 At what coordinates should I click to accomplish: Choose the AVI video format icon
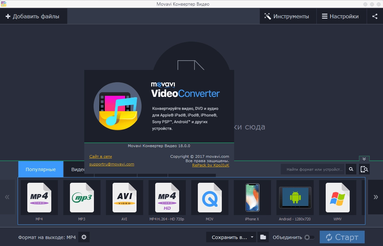coord(124,197)
